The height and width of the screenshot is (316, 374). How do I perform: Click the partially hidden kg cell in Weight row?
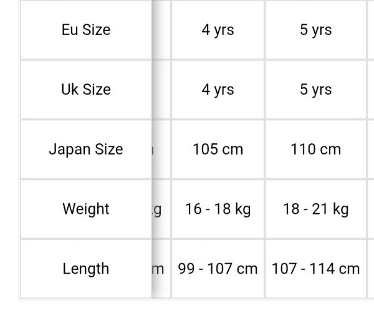(160, 209)
